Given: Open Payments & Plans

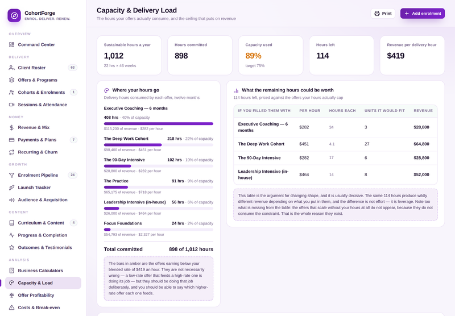Looking at the screenshot, I should click(x=43, y=140).
